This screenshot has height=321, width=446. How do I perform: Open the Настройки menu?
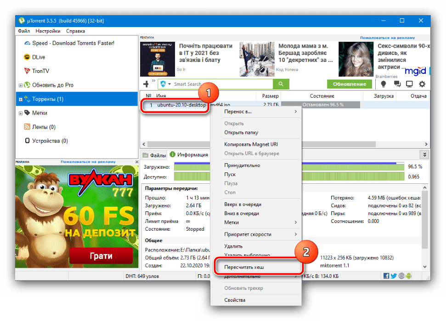pos(48,31)
